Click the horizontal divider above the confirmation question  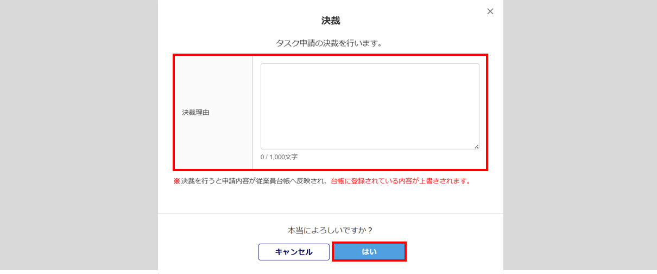(x=330, y=213)
